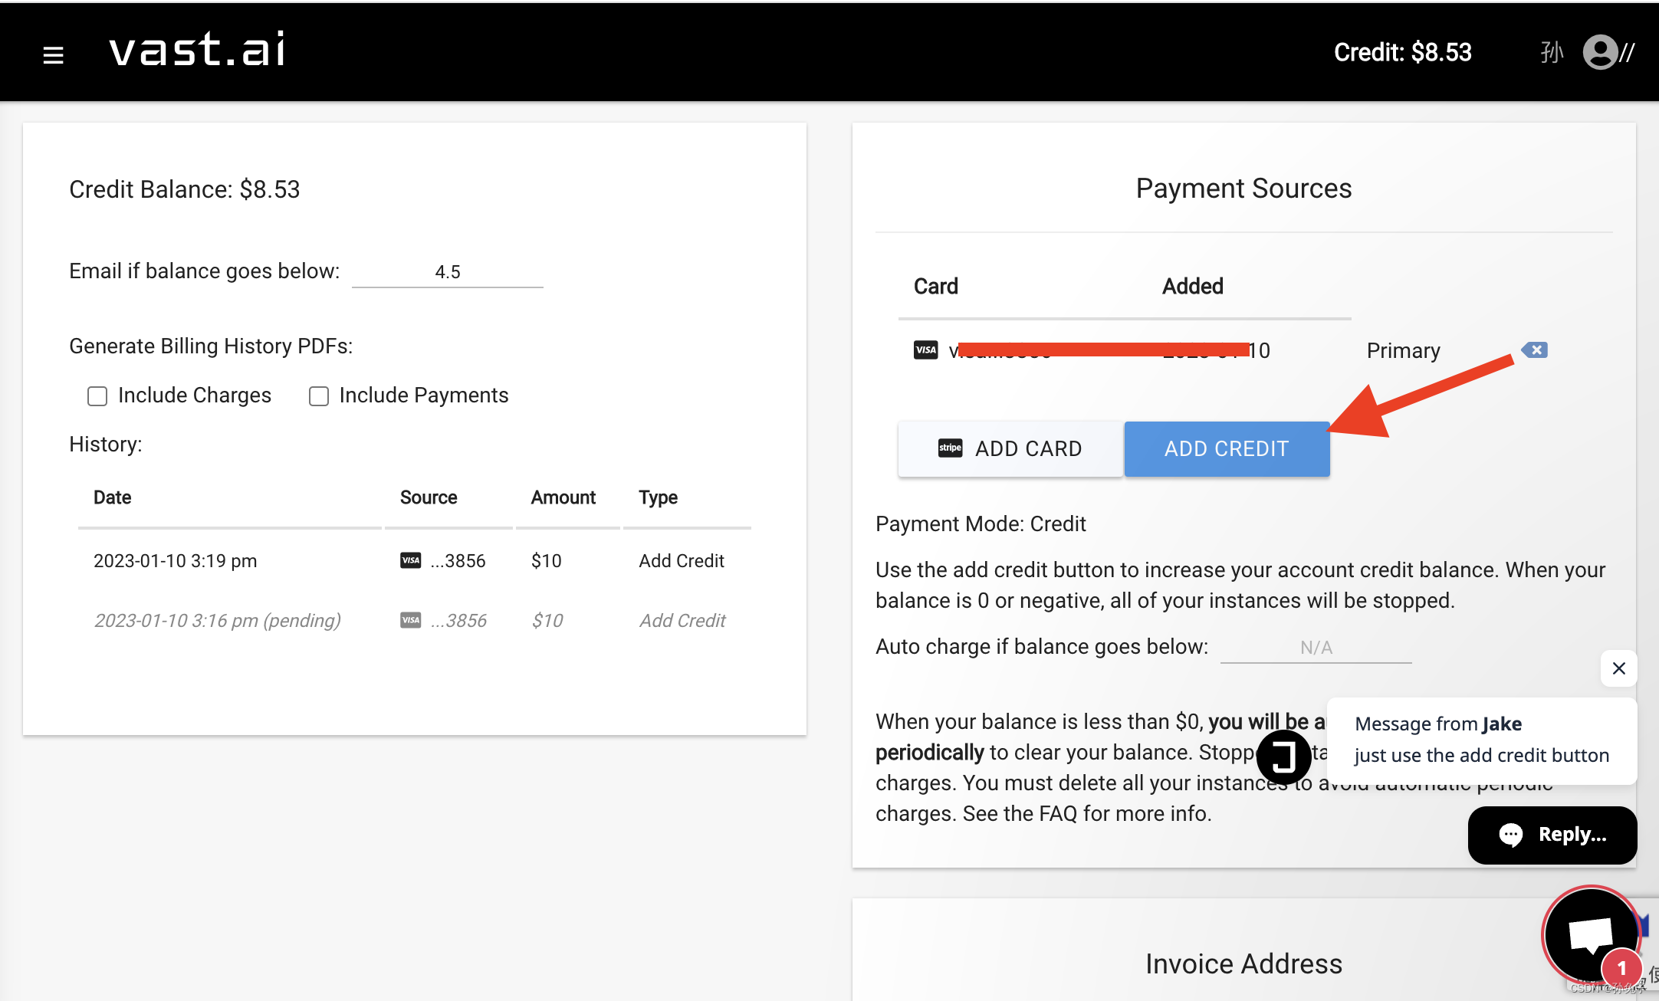
Task: Delete the primary Visa card
Action: pos(1535,350)
